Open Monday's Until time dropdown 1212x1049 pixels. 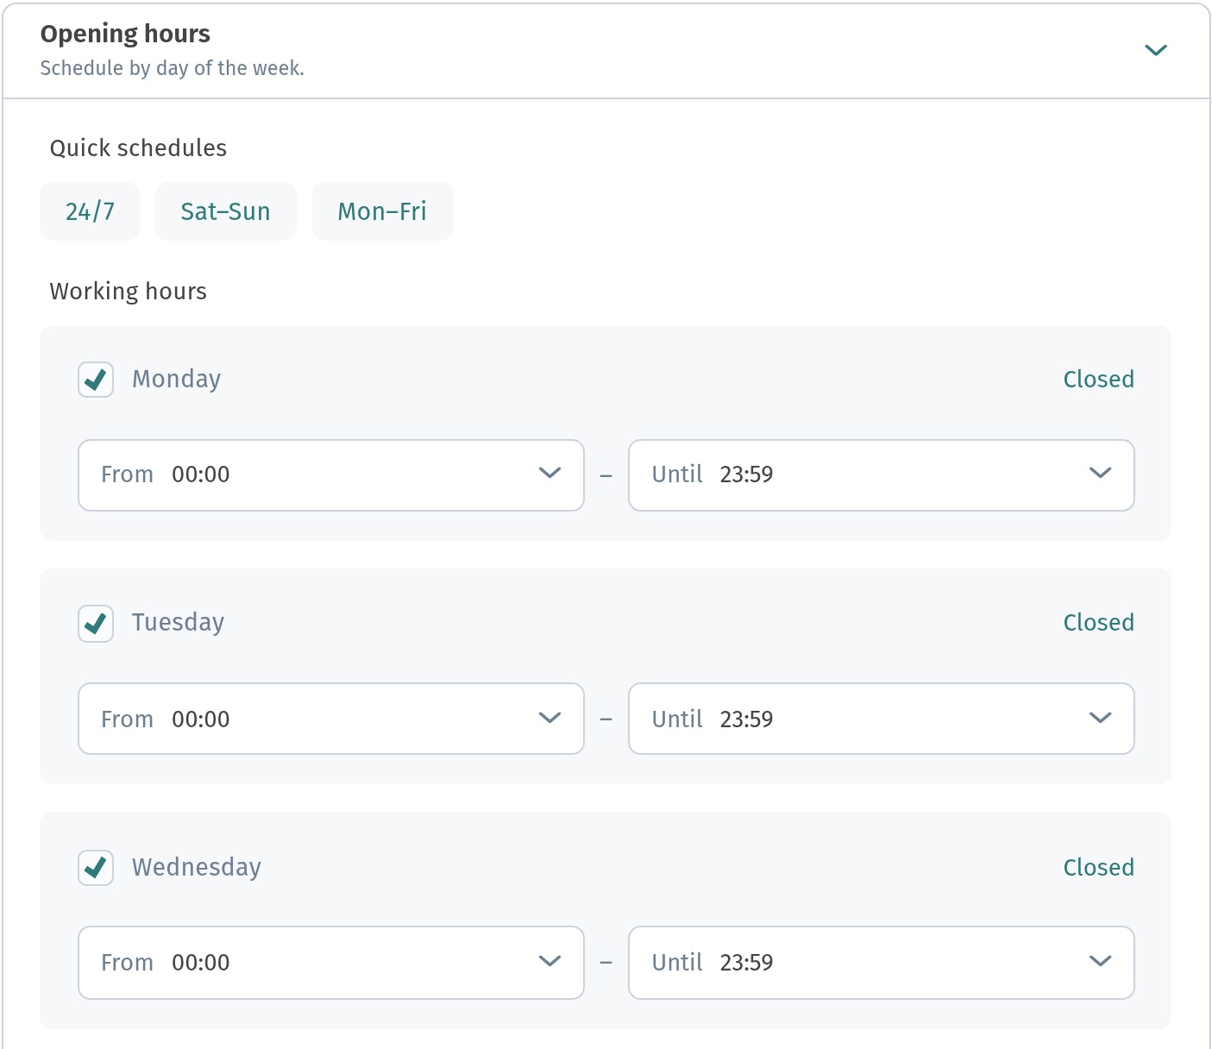[882, 475]
